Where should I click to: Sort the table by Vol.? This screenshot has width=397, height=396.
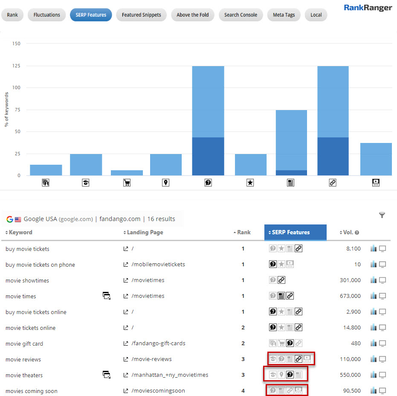pos(346,232)
